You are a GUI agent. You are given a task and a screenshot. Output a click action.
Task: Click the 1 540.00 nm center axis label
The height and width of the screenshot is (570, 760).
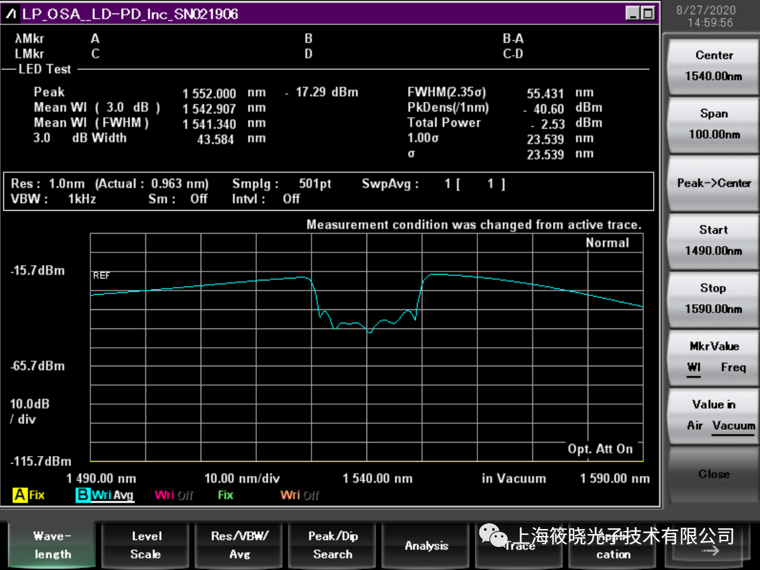pos(377,478)
